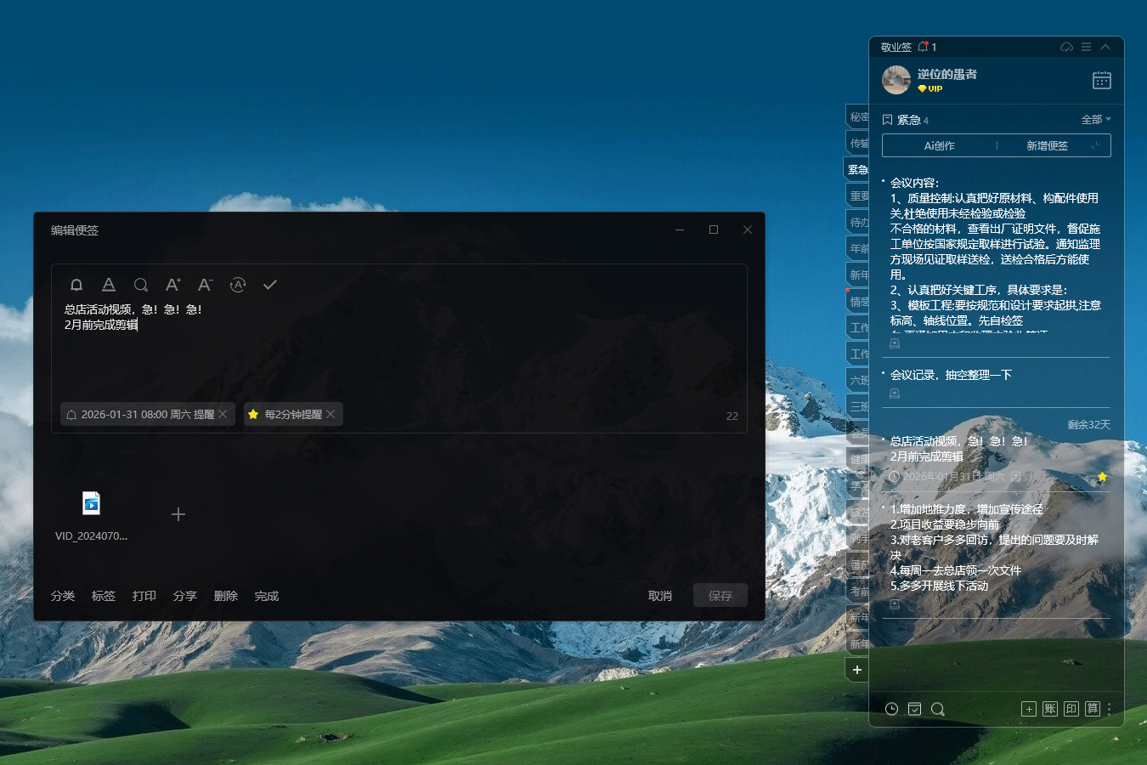The image size is (1147, 765).
Task: Open the calendar icon beside the avatar
Action: (x=1101, y=79)
